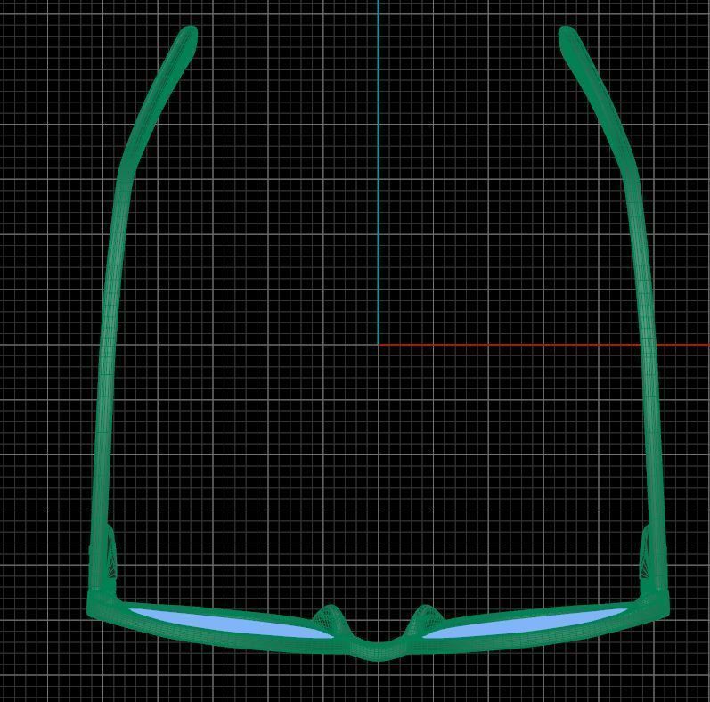Click the red horizontal axis line

(x=544, y=345)
